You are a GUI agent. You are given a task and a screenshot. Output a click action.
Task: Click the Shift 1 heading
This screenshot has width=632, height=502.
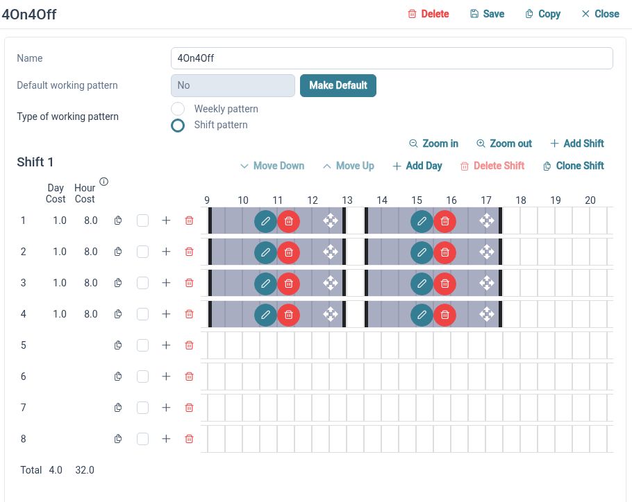pos(35,162)
